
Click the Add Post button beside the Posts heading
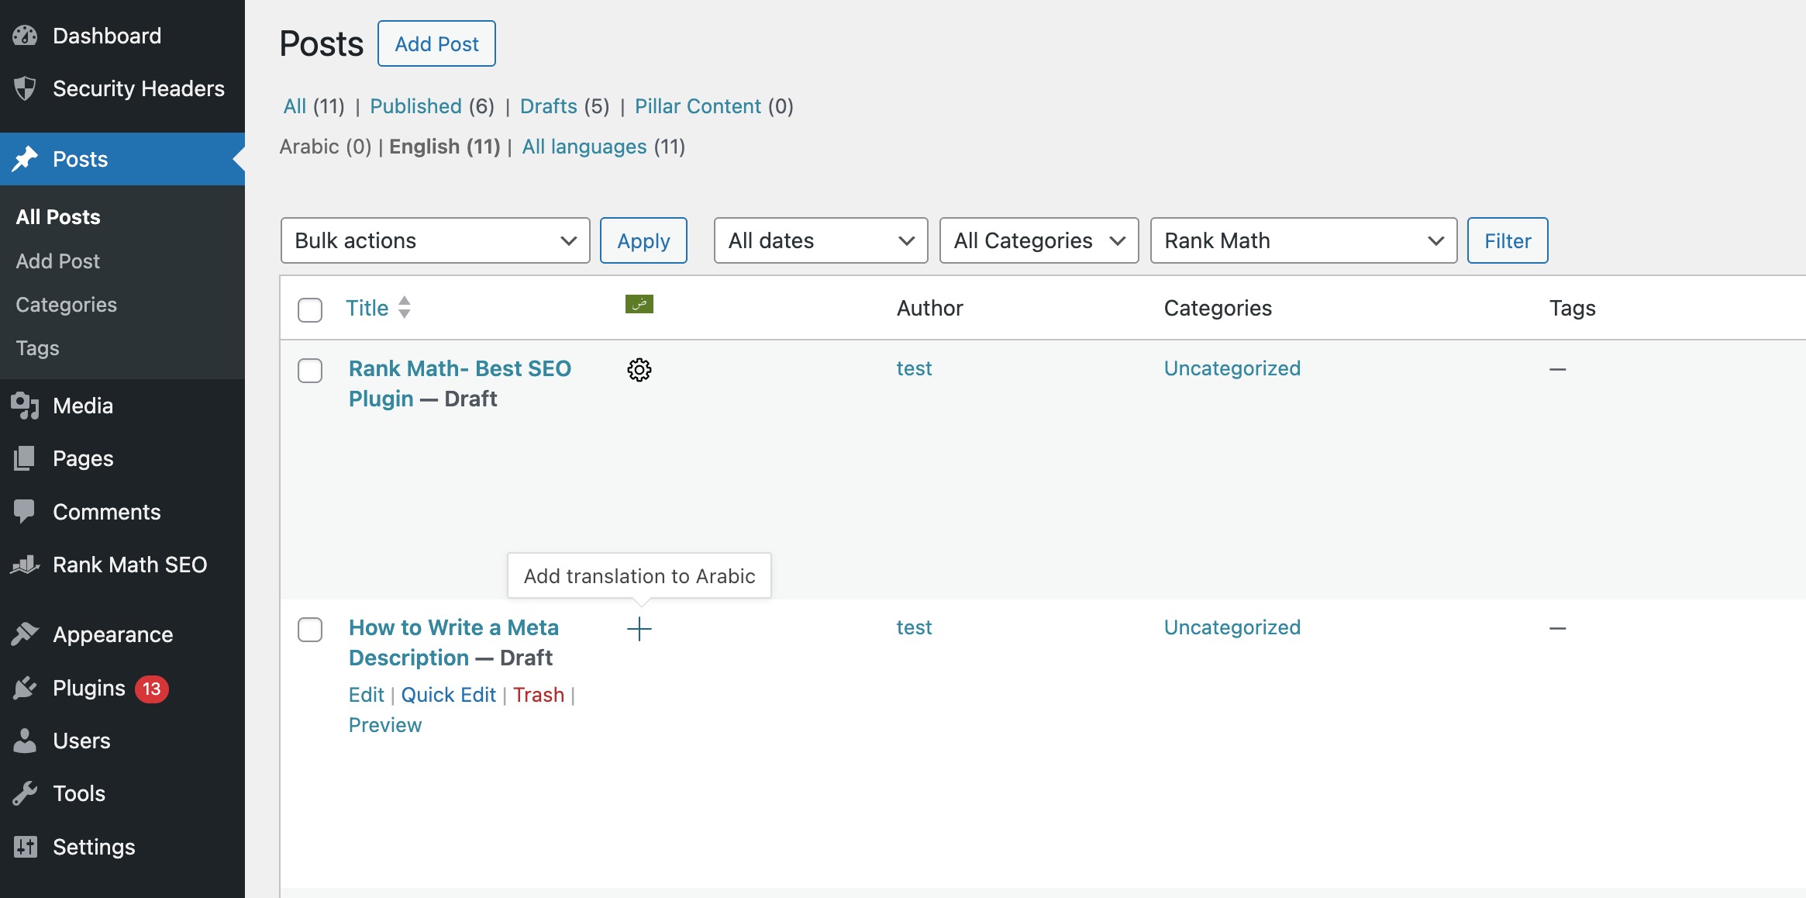tap(436, 43)
